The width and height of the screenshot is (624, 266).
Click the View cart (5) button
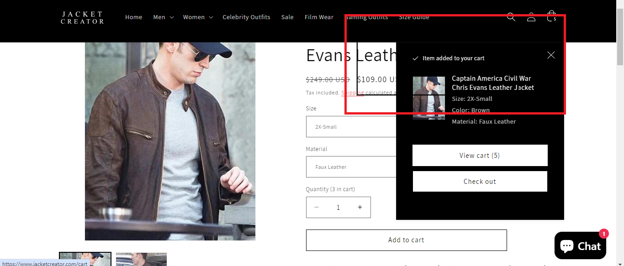tap(480, 156)
